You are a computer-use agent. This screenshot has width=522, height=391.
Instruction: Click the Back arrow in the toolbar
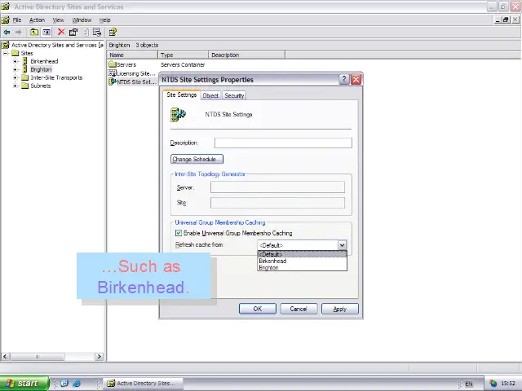(x=7, y=33)
